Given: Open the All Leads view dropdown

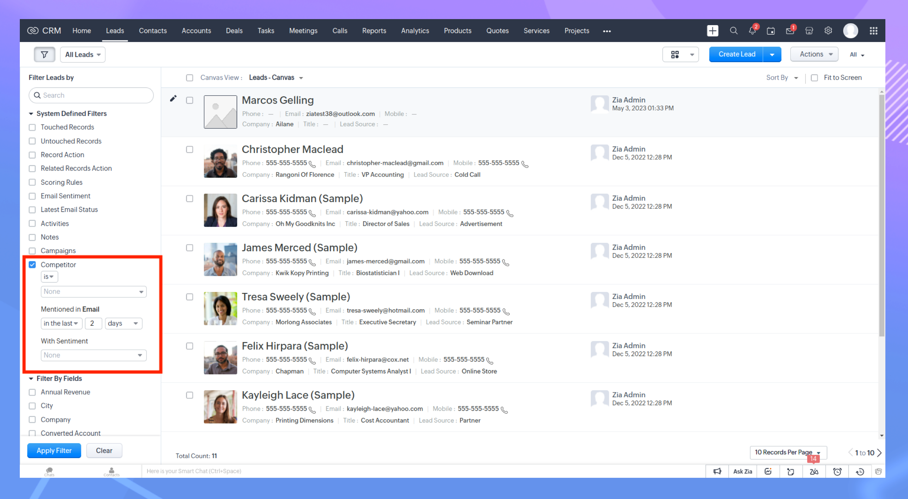Looking at the screenshot, I should coord(83,54).
